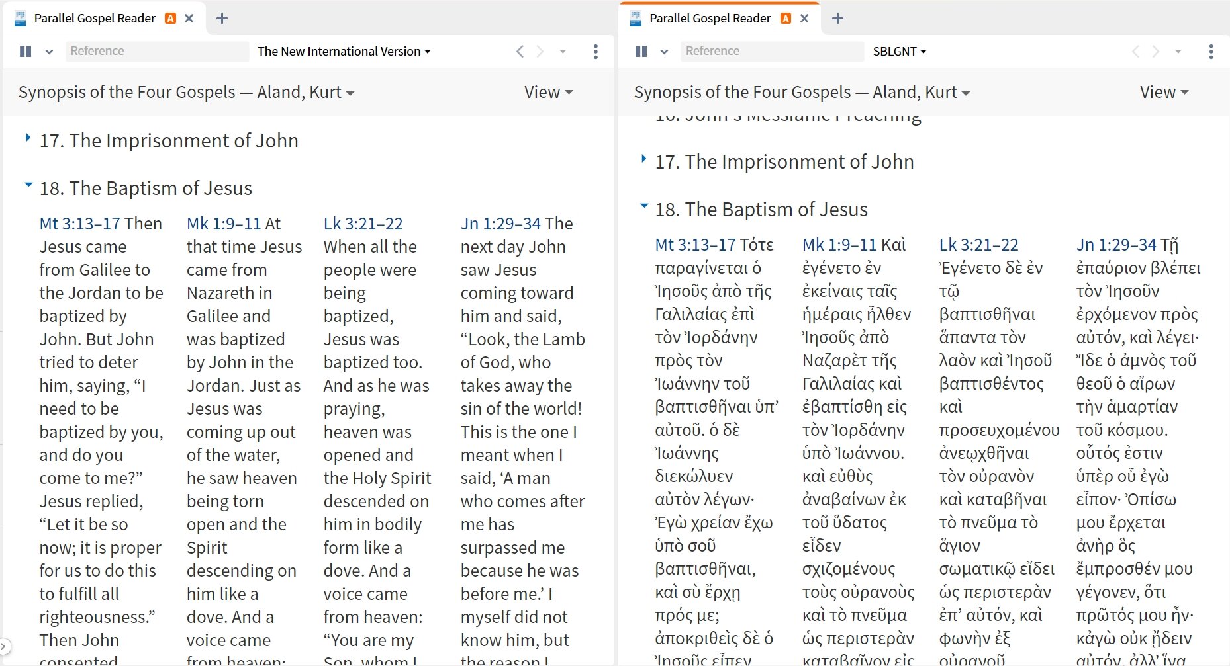
Task: Close the left Parallel Gospel Reader tab
Action: [189, 19]
